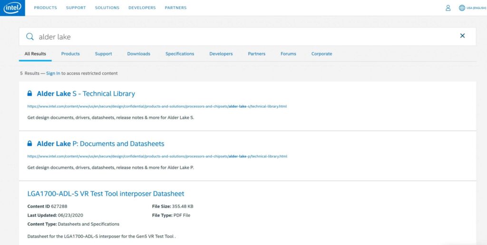Switch to the Products tab
This screenshot has height=245, width=487.
(x=70, y=54)
